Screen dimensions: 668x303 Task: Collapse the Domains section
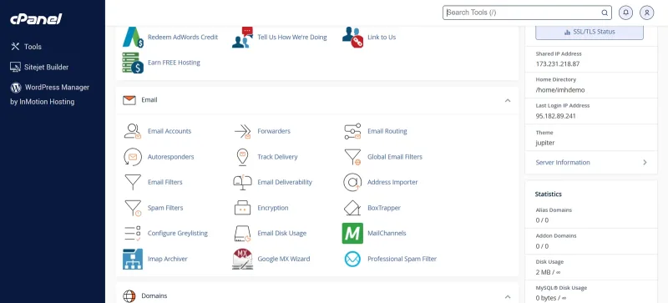pos(508,296)
